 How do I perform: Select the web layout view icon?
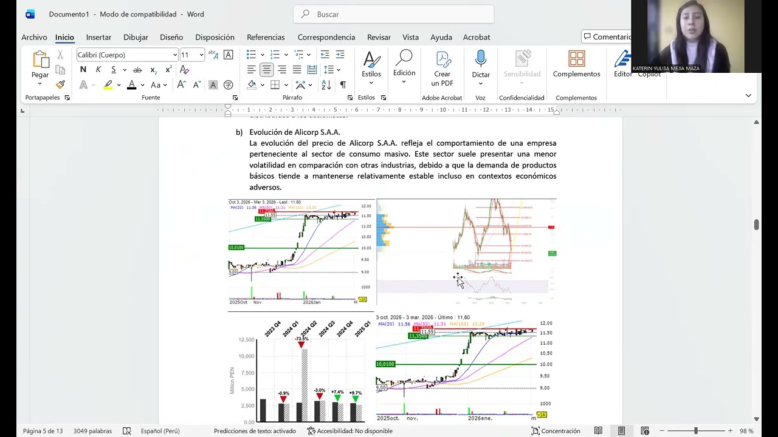645,431
